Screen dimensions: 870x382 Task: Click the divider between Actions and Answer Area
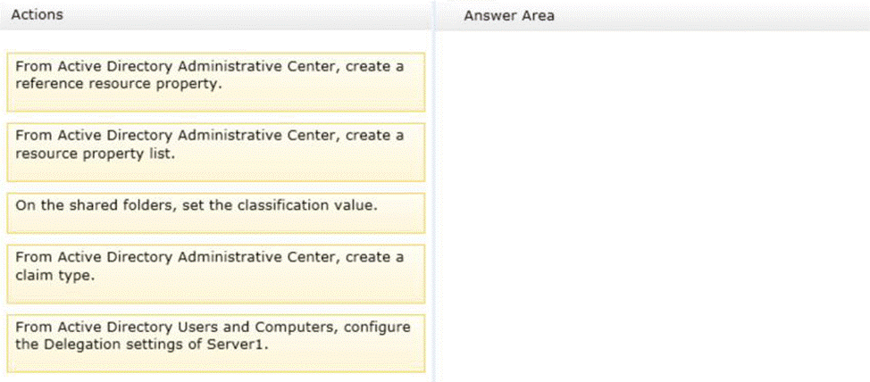(433, 191)
